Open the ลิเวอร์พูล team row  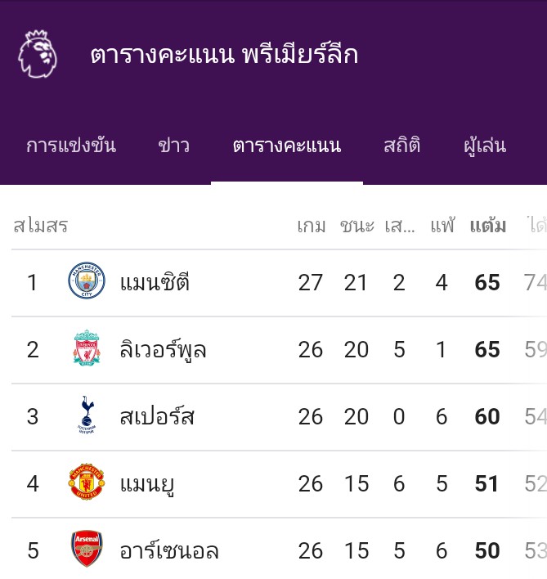click(x=273, y=350)
